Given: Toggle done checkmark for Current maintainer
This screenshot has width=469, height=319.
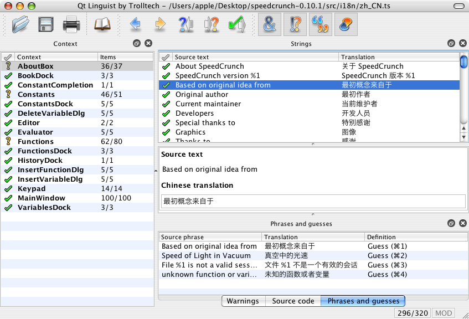Looking at the screenshot, I should 166,104.
